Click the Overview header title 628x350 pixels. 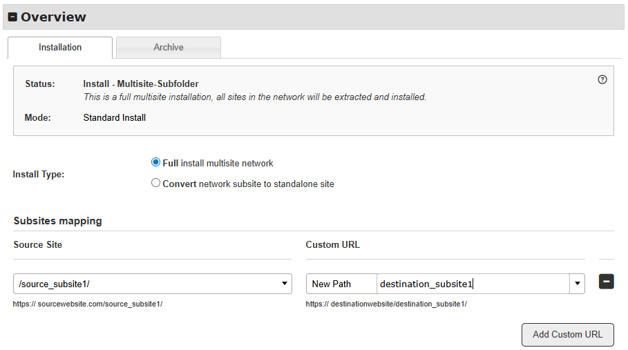click(53, 17)
